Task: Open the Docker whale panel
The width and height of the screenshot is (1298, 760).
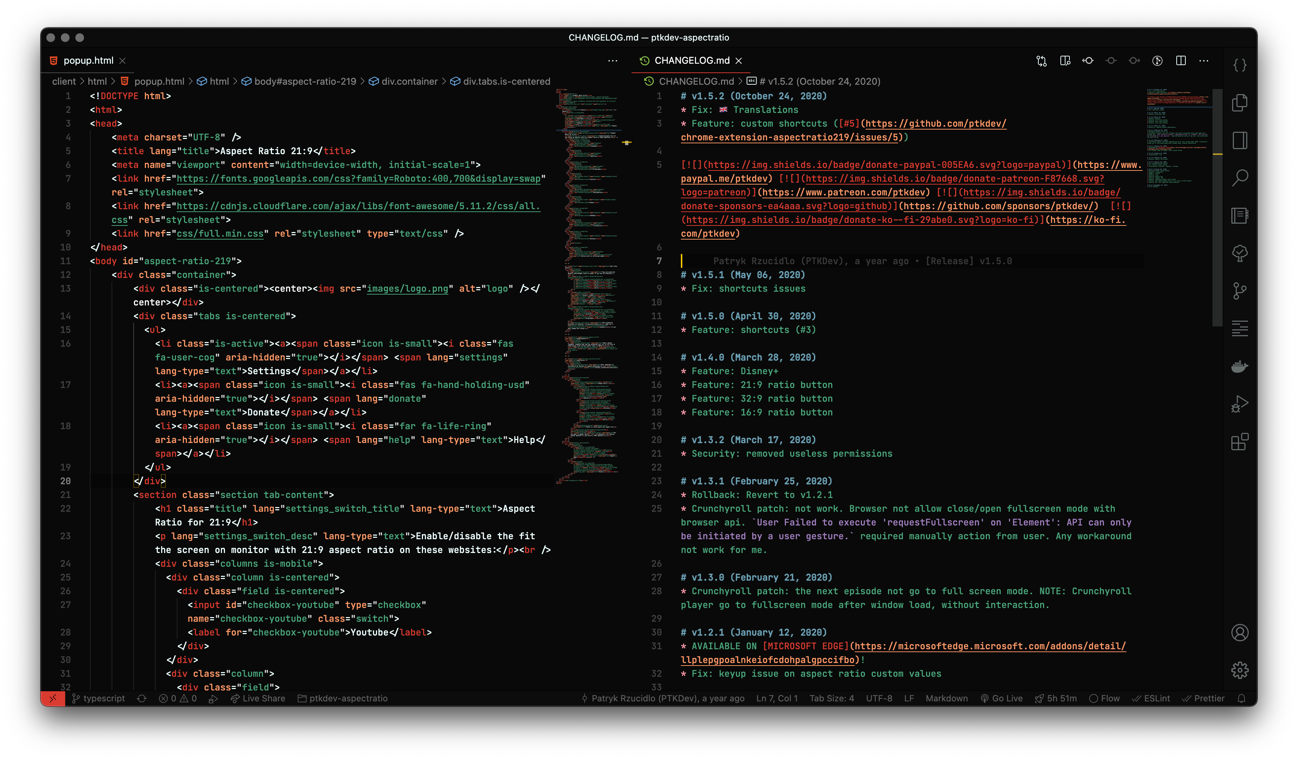Action: (x=1239, y=366)
